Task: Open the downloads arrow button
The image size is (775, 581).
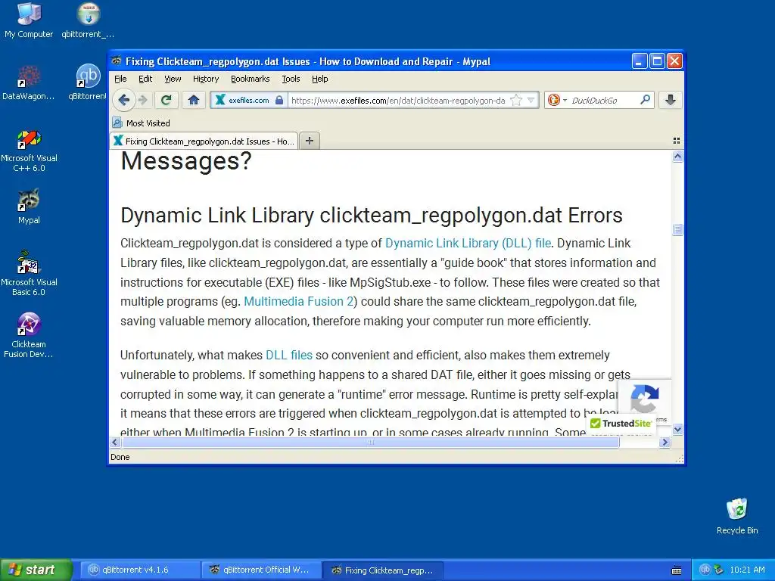Action: pyautogui.click(x=671, y=101)
